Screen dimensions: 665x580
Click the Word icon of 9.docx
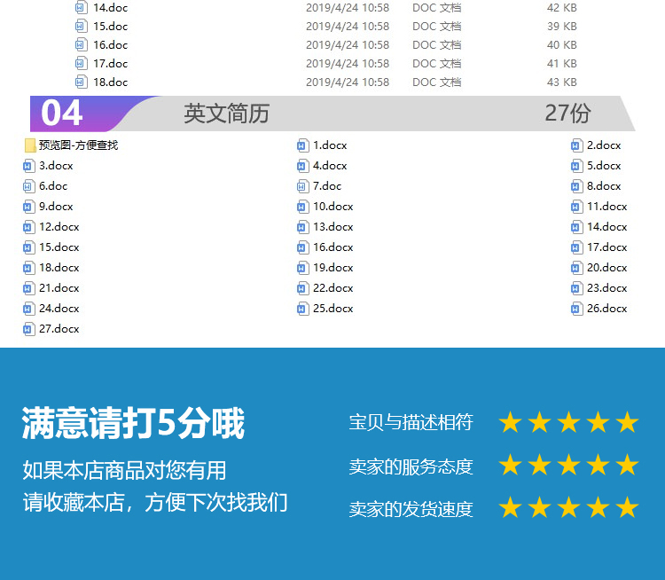[28, 207]
